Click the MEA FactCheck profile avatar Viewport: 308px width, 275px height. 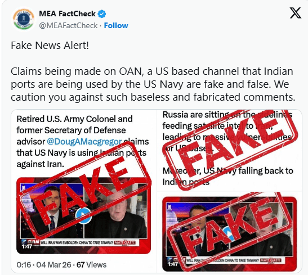click(24, 19)
